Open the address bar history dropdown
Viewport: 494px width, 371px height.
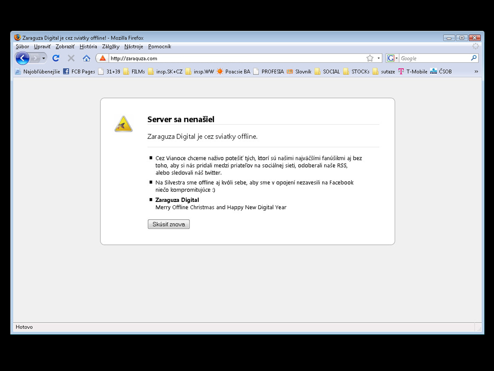(x=378, y=58)
